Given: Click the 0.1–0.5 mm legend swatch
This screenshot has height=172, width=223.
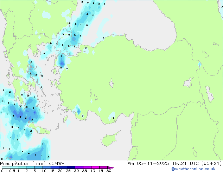Looking at the screenshot, I should click(6, 167).
